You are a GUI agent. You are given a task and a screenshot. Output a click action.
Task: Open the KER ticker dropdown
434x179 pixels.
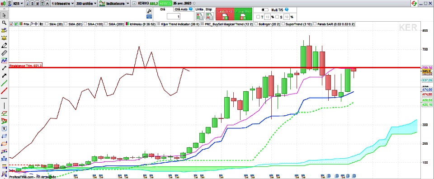18,4
